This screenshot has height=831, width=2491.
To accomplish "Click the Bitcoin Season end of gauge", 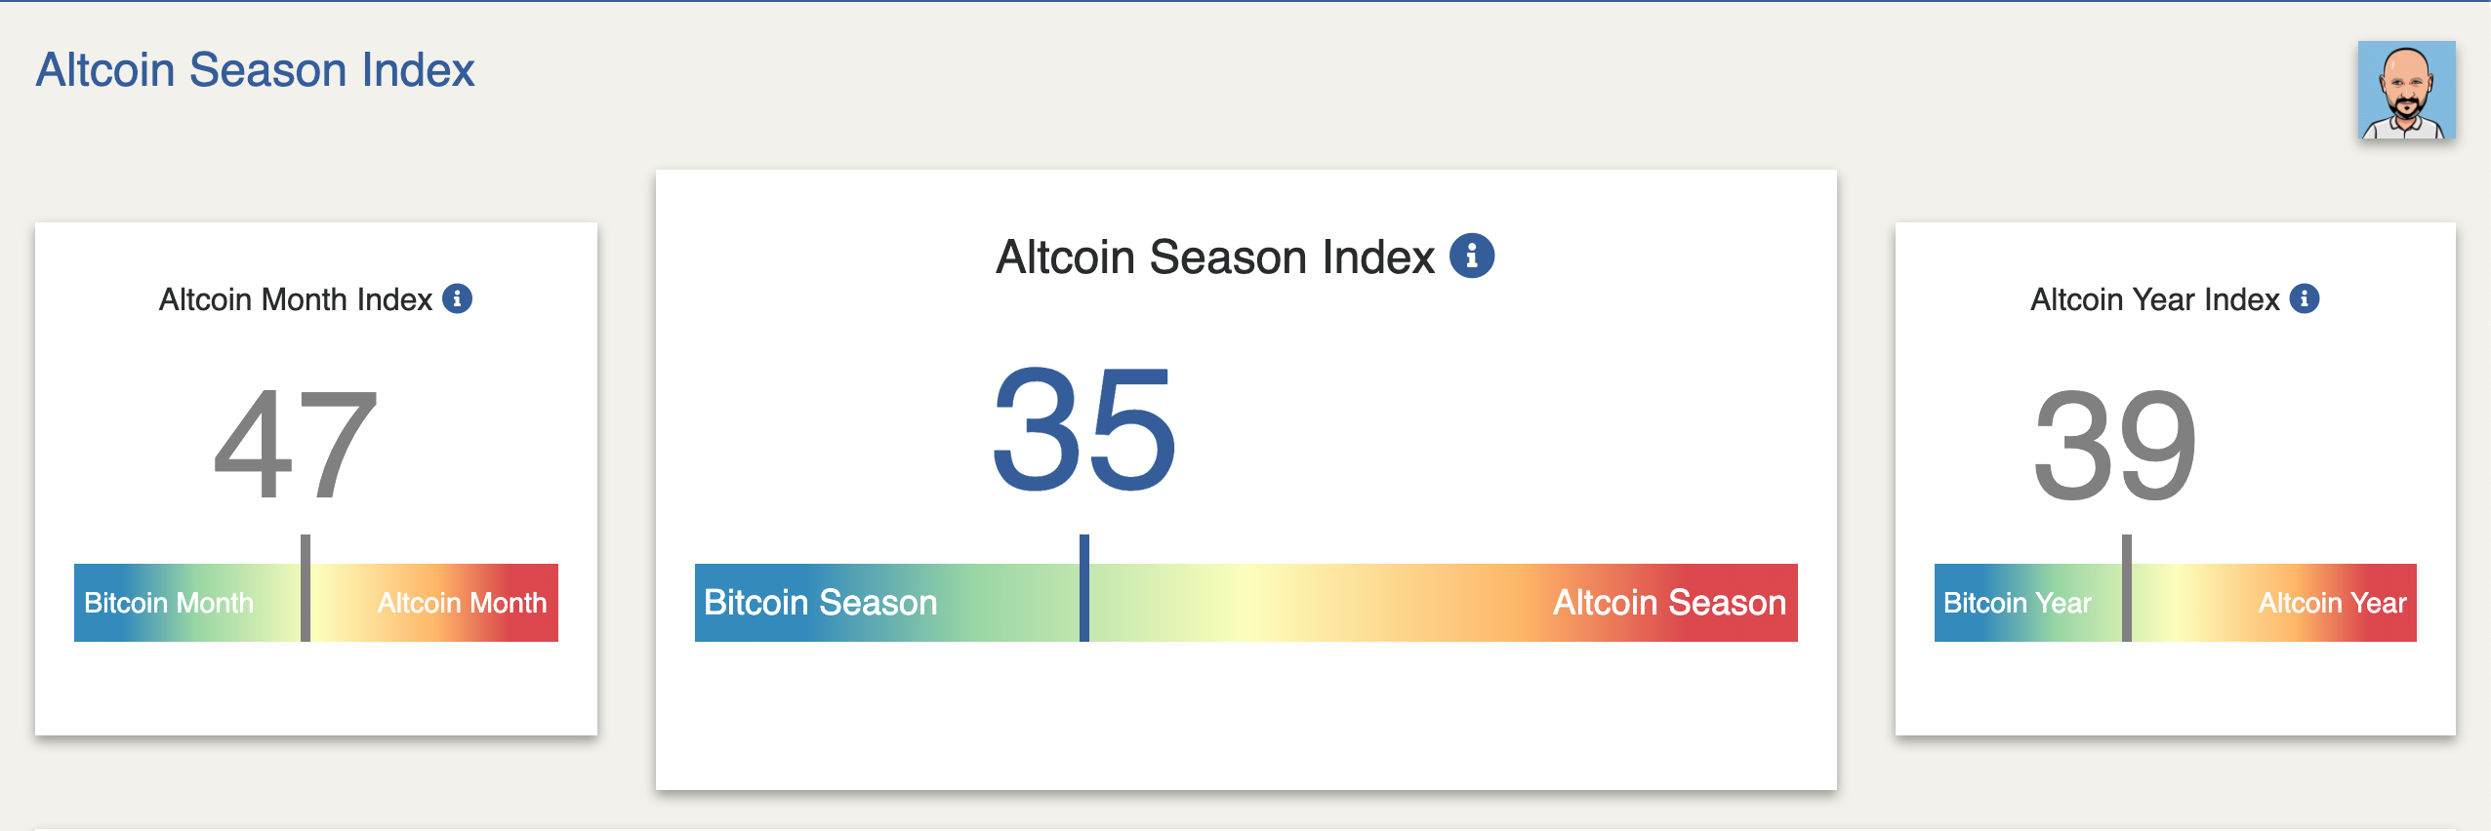I will [820, 603].
